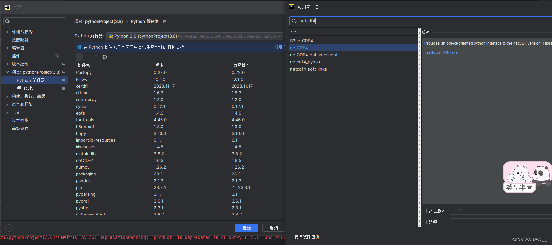Click 安装软件包 button

307,237
